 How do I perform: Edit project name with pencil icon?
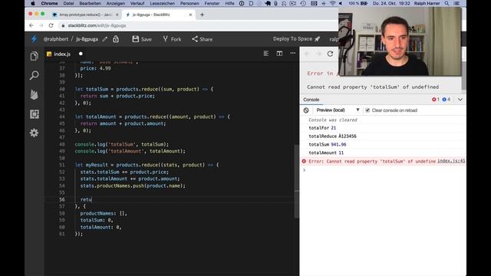tap(105, 39)
